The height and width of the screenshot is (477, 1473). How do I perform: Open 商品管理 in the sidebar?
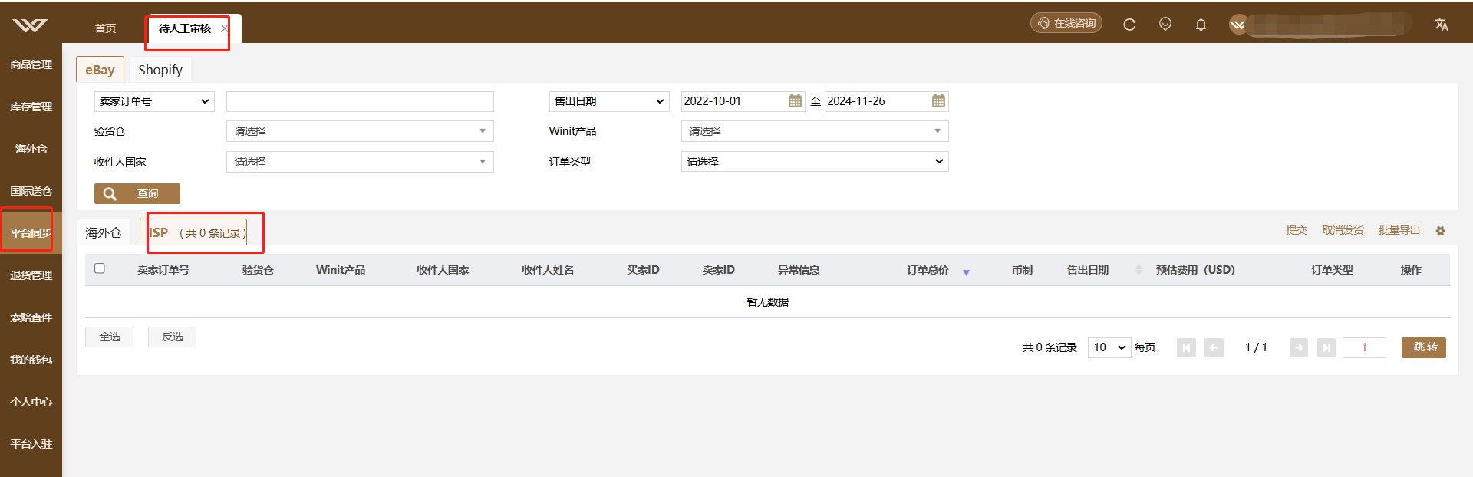tap(31, 64)
